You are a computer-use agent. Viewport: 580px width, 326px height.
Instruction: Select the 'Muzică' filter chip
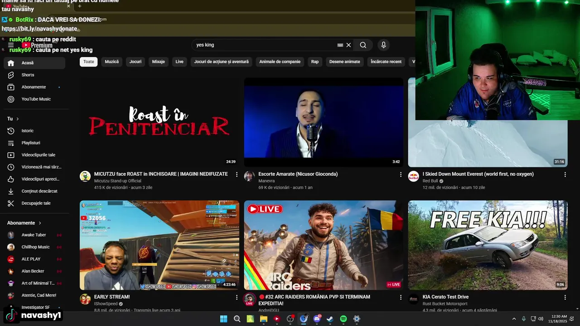coord(112,62)
